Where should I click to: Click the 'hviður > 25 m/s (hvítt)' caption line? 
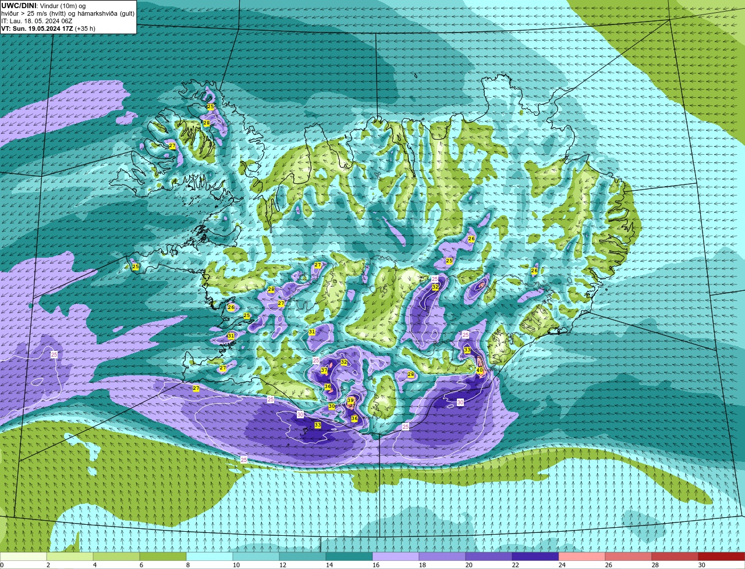(x=68, y=13)
